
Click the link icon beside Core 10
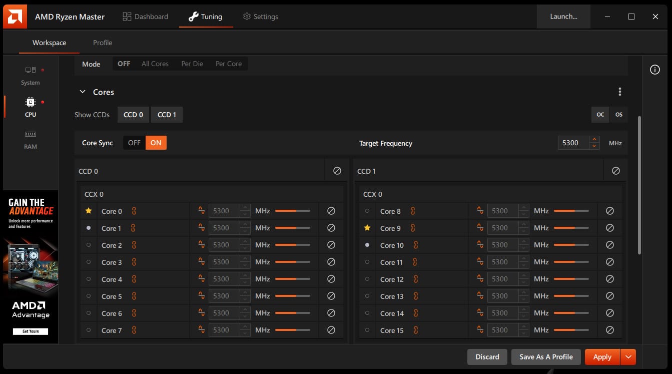click(x=415, y=245)
